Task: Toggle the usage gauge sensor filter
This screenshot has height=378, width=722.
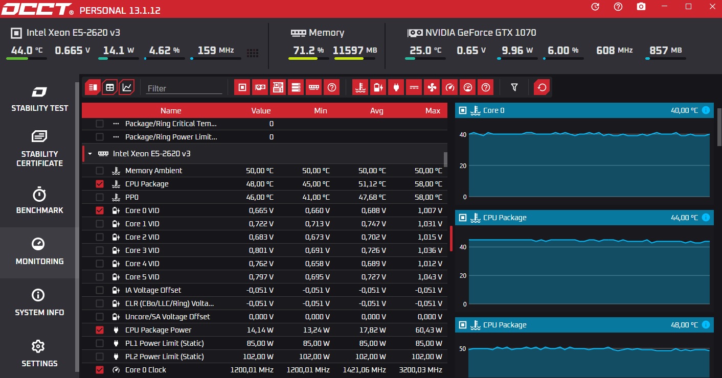Action: coord(467,87)
